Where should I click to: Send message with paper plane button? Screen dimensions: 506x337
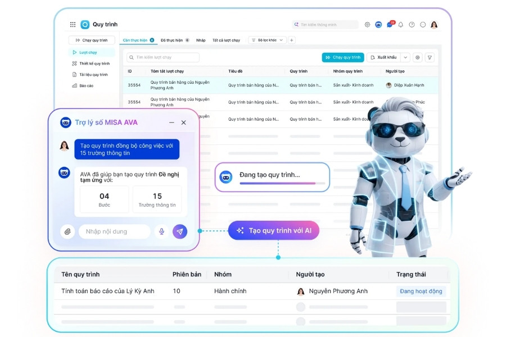click(180, 231)
